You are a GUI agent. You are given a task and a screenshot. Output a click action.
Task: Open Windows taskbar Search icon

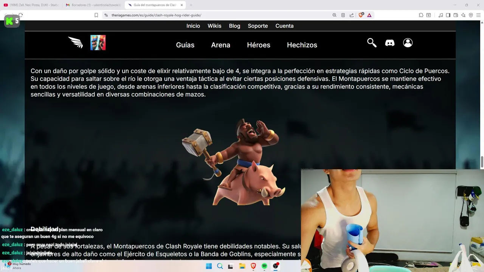(x=220, y=266)
